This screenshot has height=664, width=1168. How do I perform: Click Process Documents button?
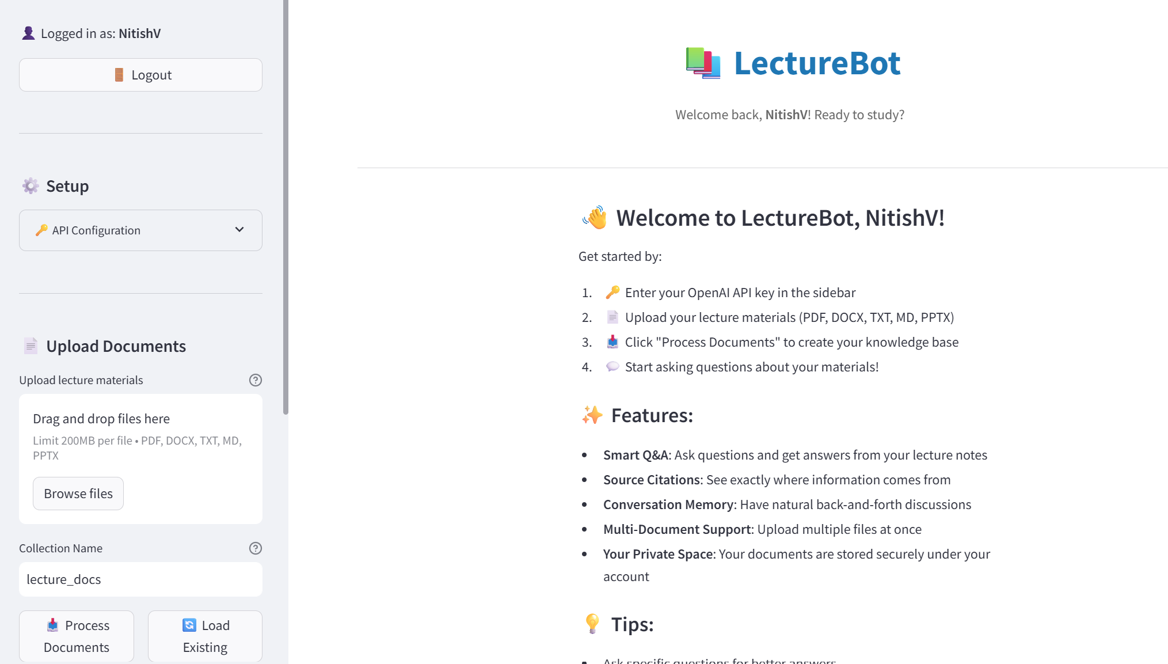(x=77, y=636)
